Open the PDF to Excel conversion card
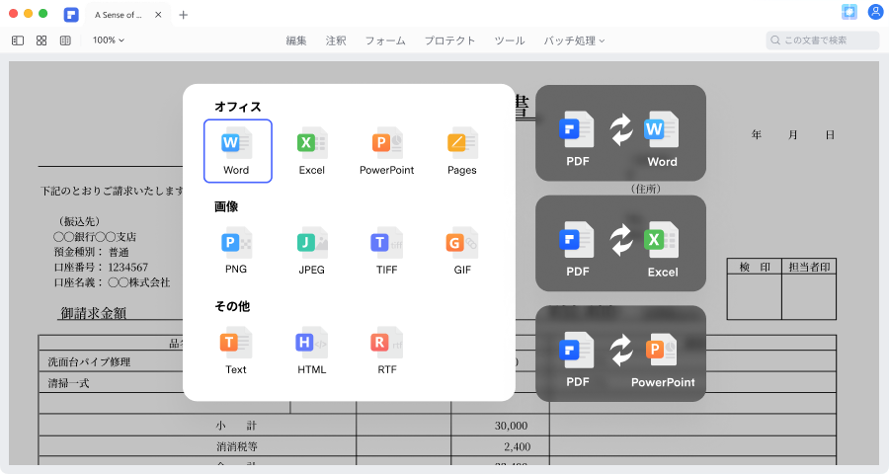This screenshot has height=474, width=889. (x=621, y=243)
